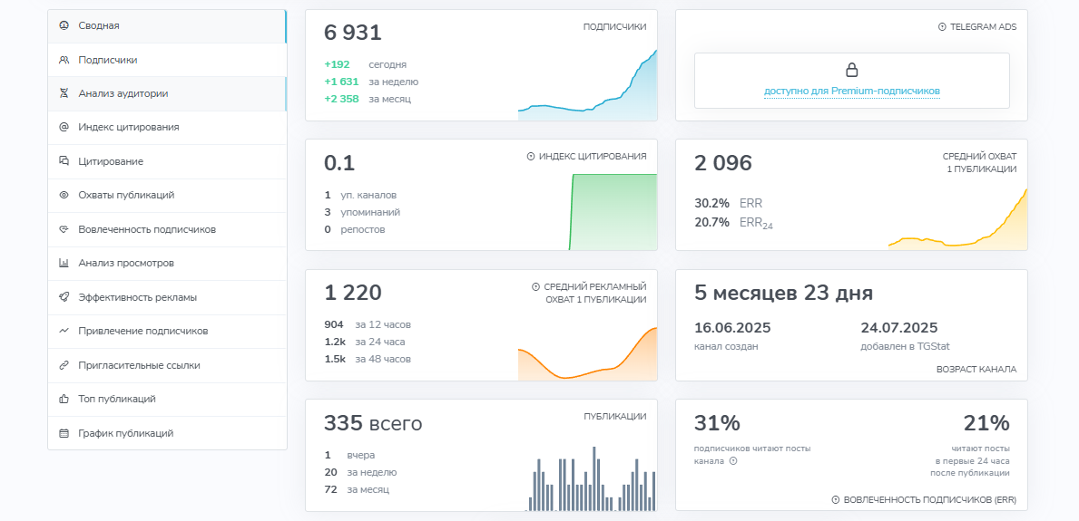Viewport: 1079px width, 521px height.
Task: Select Привлечение подписчиков menu entry
Action: tap(142, 331)
